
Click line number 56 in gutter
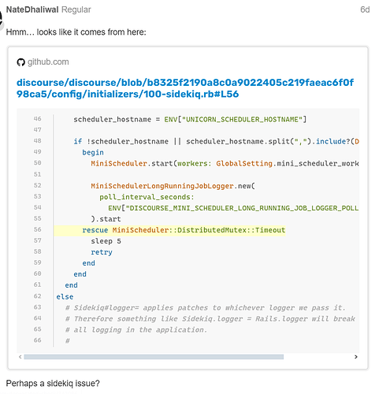(x=37, y=229)
